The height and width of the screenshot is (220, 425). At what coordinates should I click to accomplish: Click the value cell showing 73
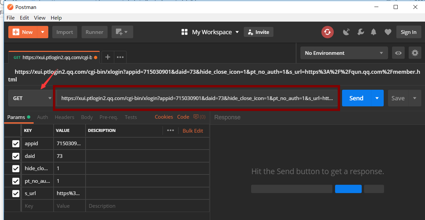point(70,156)
